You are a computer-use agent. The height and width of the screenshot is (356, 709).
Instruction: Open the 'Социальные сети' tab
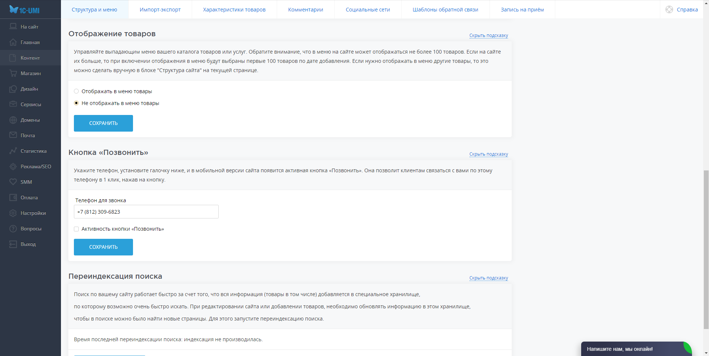[368, 10]
